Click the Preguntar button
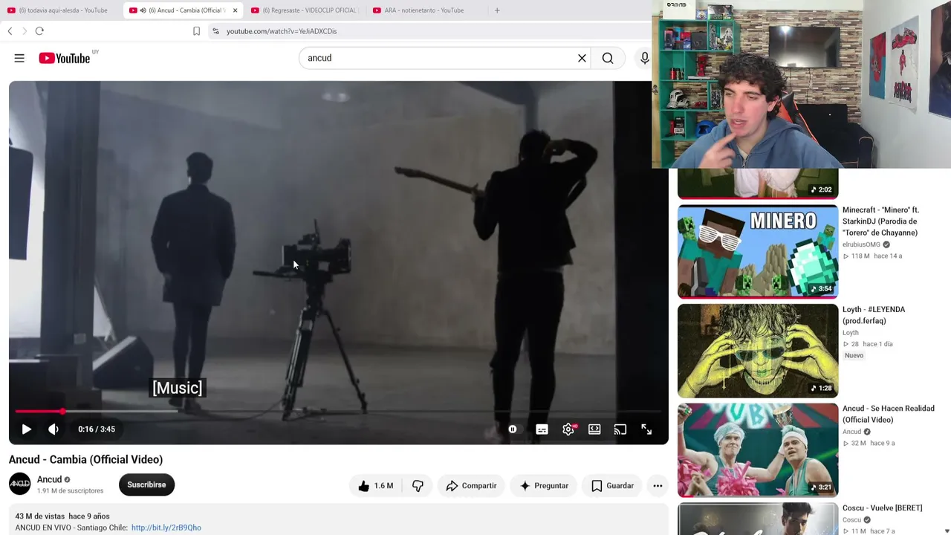The height and width of the screenshot is (535, 951). pyautogui.click(x=544, y=486)
